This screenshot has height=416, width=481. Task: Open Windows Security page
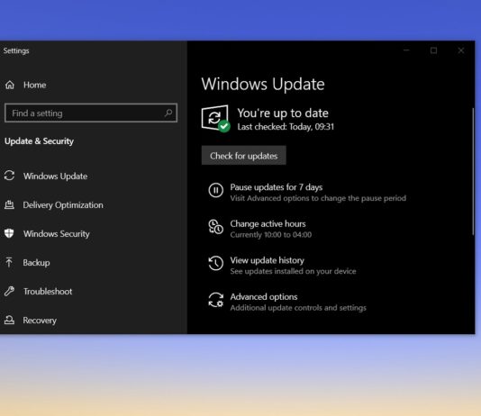click(57, 234)
